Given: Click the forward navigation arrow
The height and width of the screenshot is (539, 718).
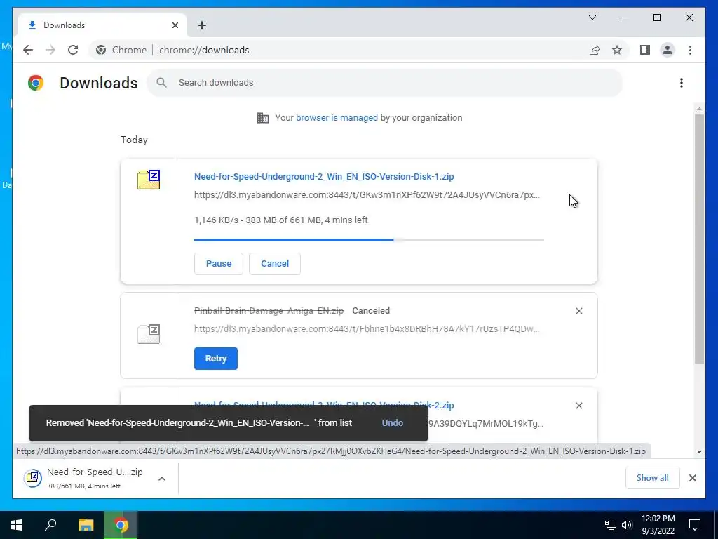Looking at the screenshot, I should click(x=50, y=50).
